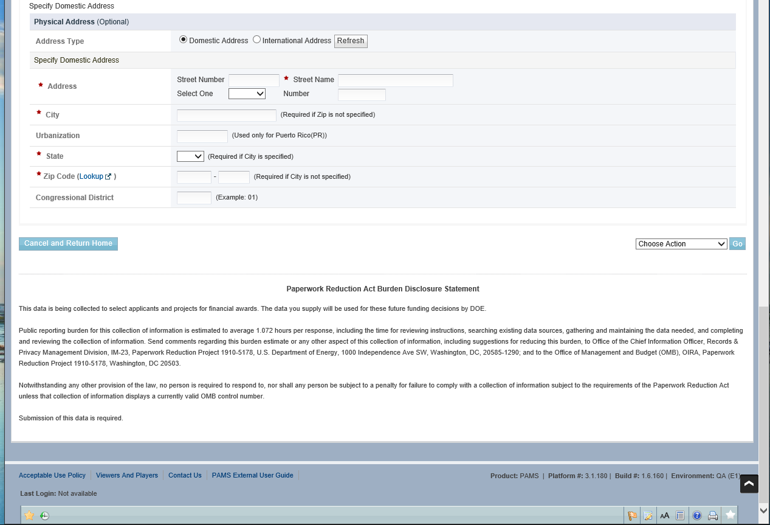The width and height of the screenshot is (770, 525).
Task: Open the State dropdown
Action: (190, 156)
